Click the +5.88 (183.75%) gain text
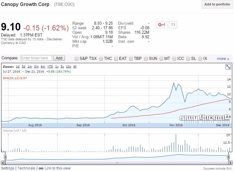The height and width of the screenshot is (171, 234). pos(58,72)
